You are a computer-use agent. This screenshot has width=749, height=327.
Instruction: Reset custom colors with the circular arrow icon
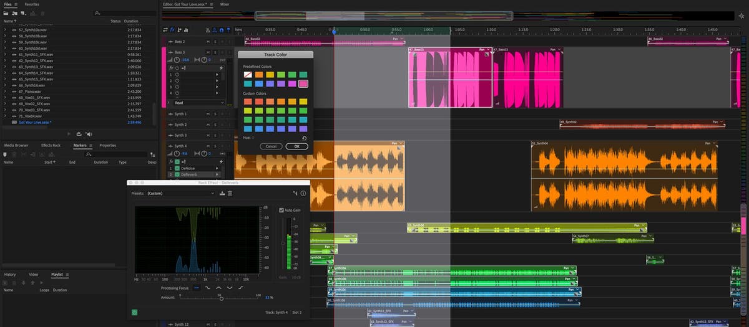click(x=304, y=138)
